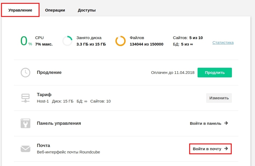
Task: Click the green Продлить button
Action: point(215,73)
